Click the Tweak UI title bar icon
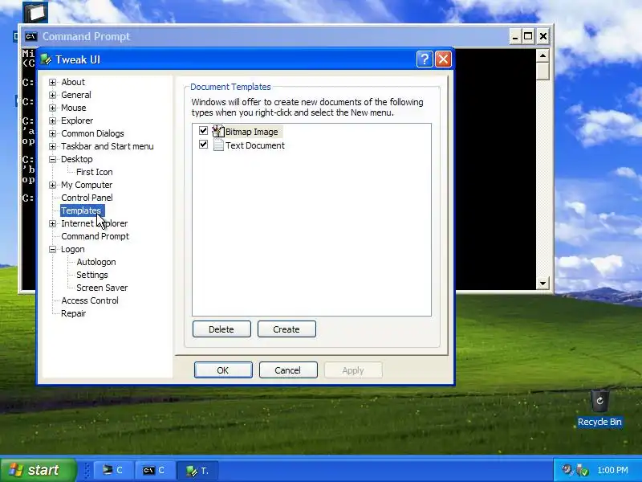The image size is (642, 482). [x=46, y=59]
